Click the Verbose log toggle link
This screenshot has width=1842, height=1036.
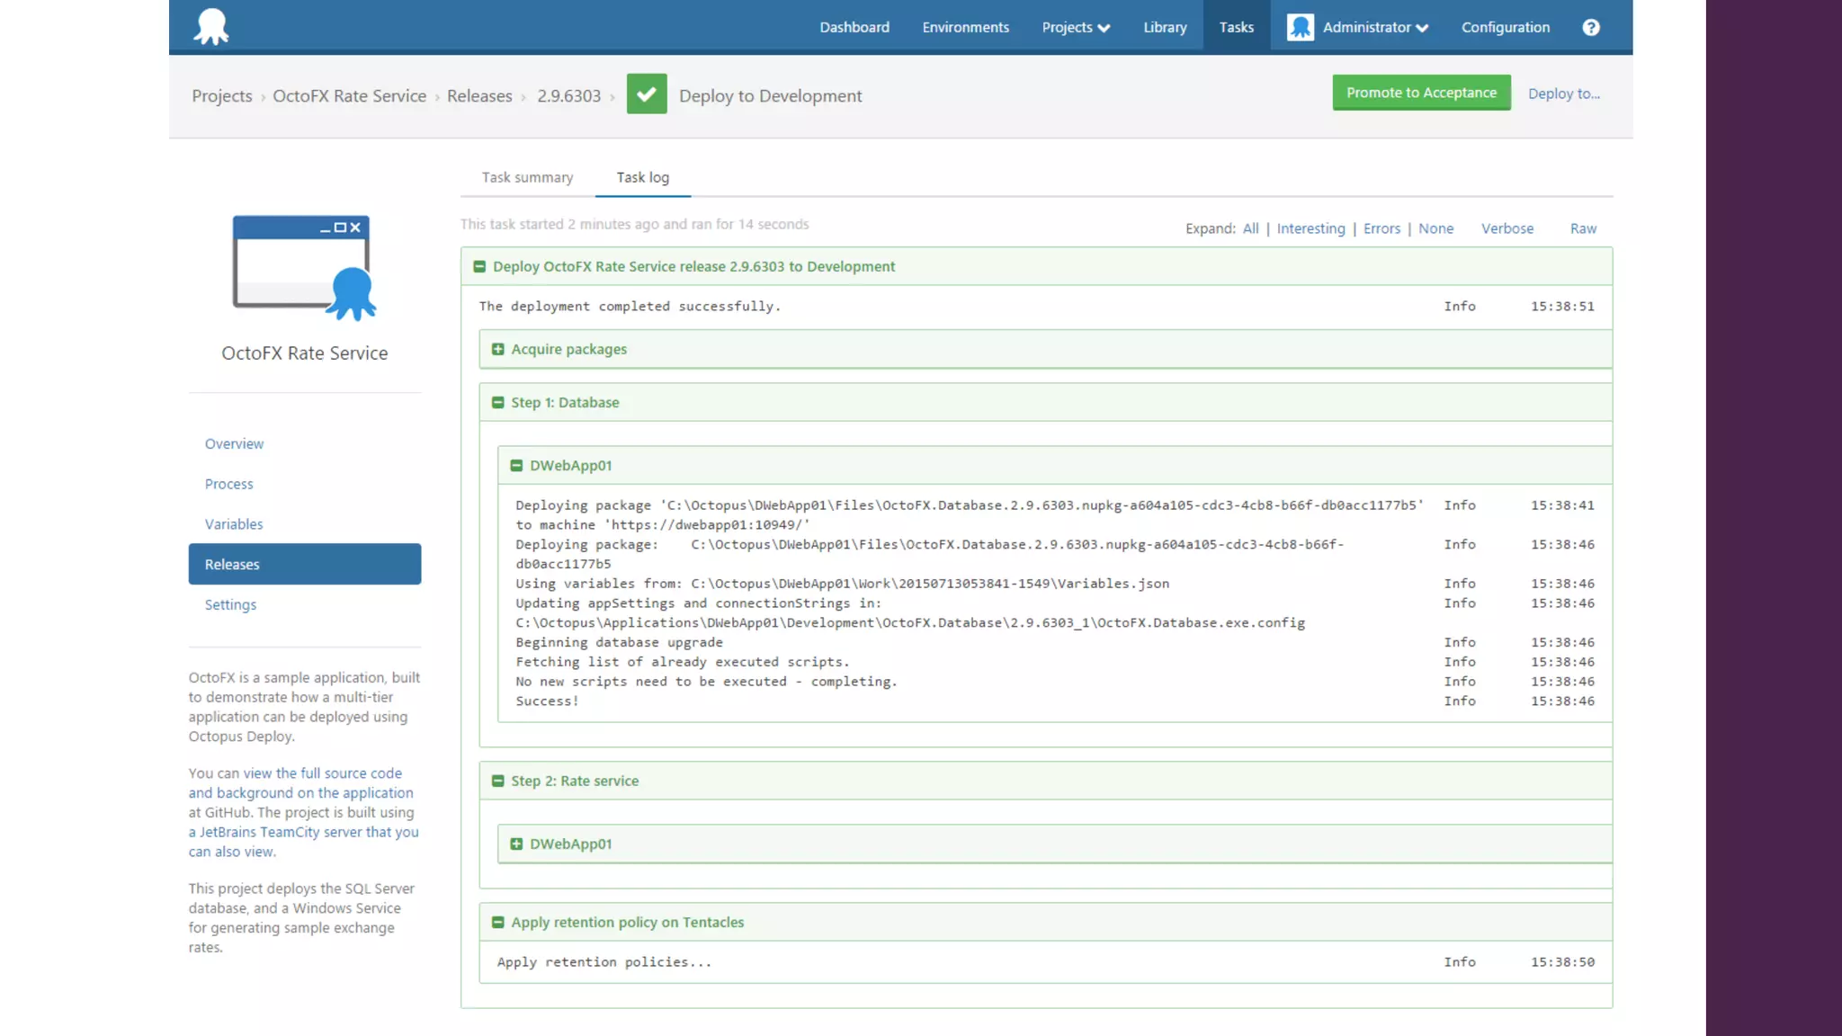1507,228
